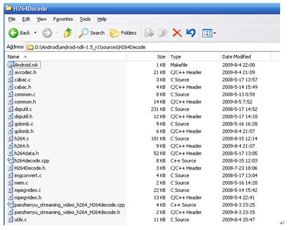Open the Views icon dropdown

click(x=209, y=33)
